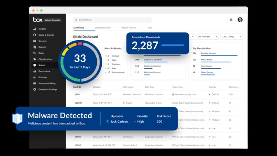Image resolution: width=277 pixels, height=156 pixels.
Task: Click the Jack Carlson uploader name
Action: [x=119, y=122]
